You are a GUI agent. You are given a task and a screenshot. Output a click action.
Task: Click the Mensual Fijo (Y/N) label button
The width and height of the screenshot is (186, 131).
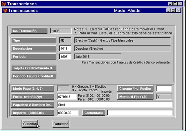point(135,97)
